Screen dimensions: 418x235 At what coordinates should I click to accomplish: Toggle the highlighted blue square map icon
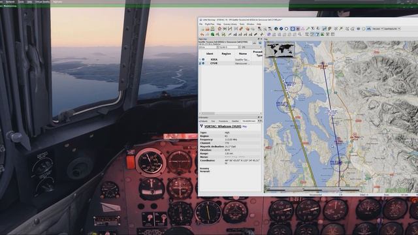point(293,29)
